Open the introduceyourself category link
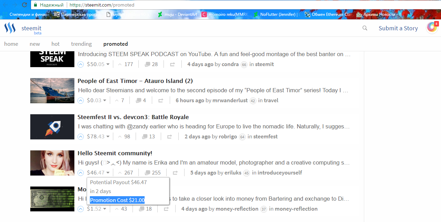Image resolution: width=441 pixels, height=222 pixels. (280, 173)
